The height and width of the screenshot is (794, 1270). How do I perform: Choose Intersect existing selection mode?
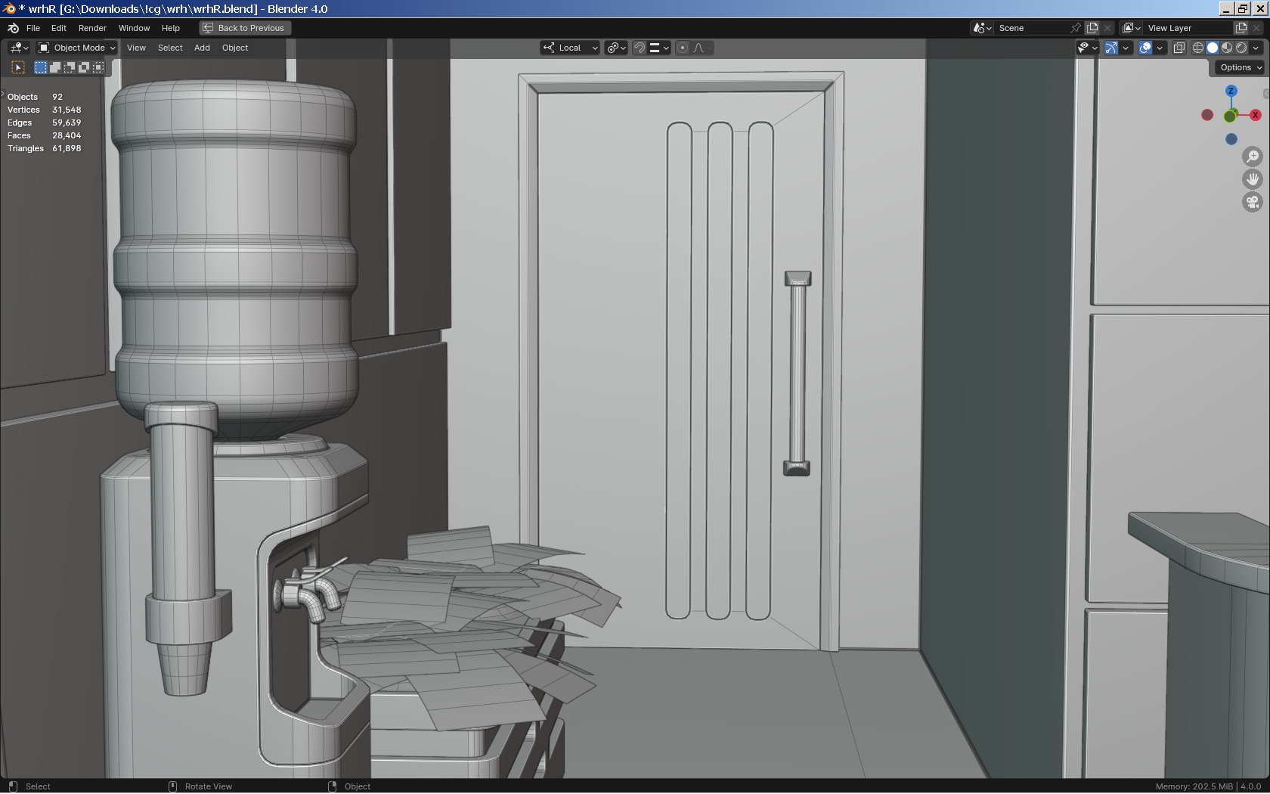(x=98, y=67)
